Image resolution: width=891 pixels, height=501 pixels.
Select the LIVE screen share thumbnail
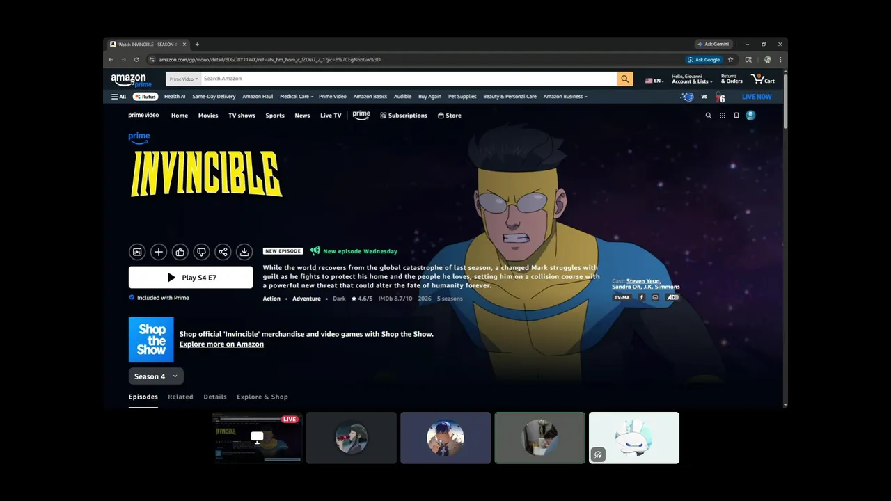coord(257,438)
